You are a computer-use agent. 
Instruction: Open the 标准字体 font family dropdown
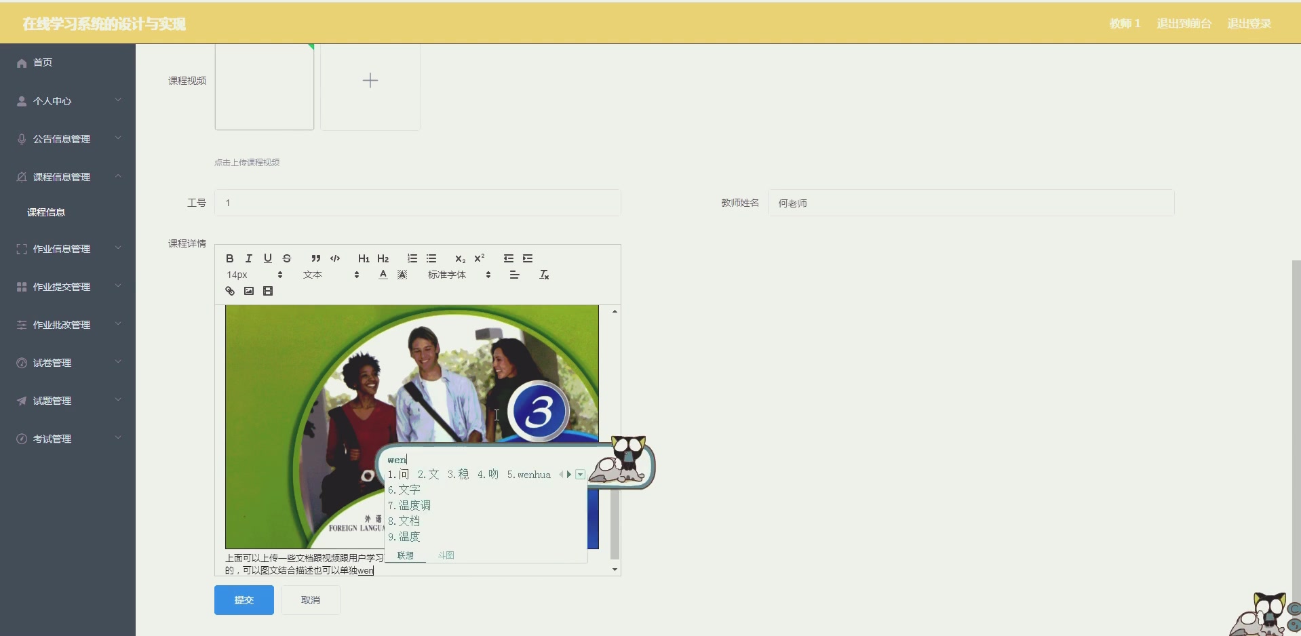coord(447,275)
